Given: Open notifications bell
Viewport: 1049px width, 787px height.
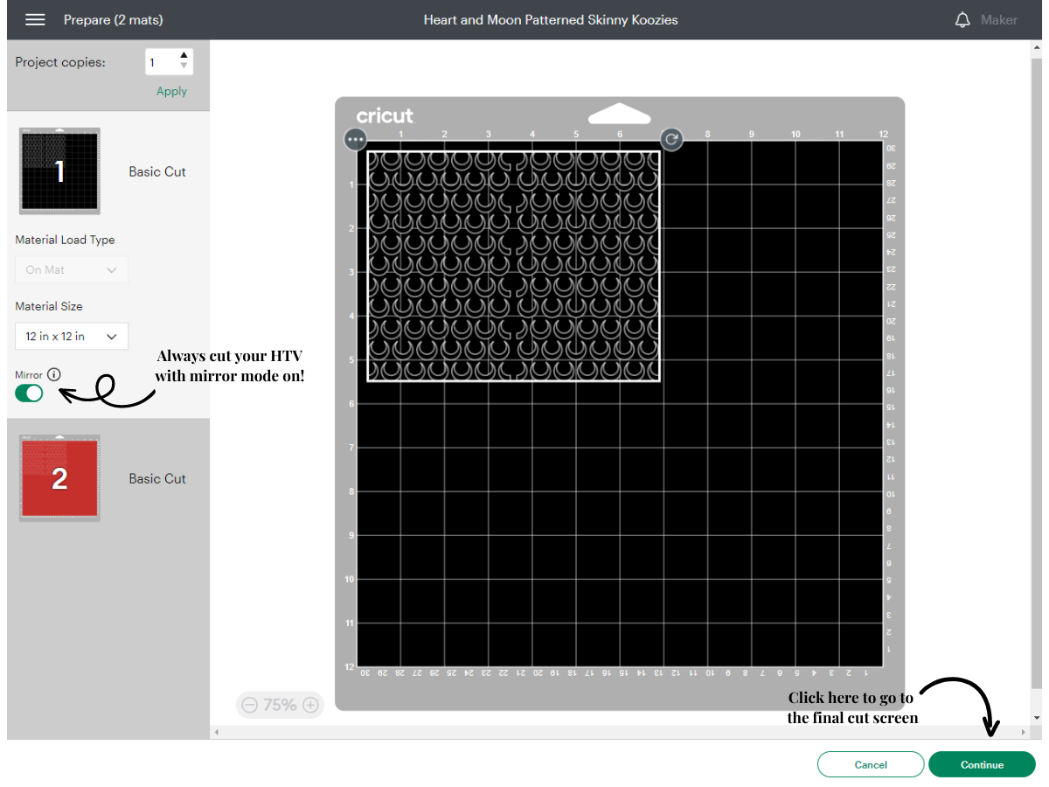Looking at the screenshot, I should pos(962,19).
